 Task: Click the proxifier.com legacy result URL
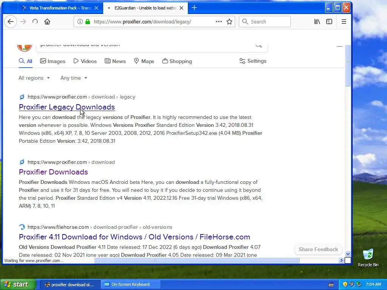point(82,97)
